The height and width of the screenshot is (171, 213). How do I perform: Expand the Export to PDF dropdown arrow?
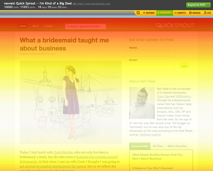click(208, 5)
